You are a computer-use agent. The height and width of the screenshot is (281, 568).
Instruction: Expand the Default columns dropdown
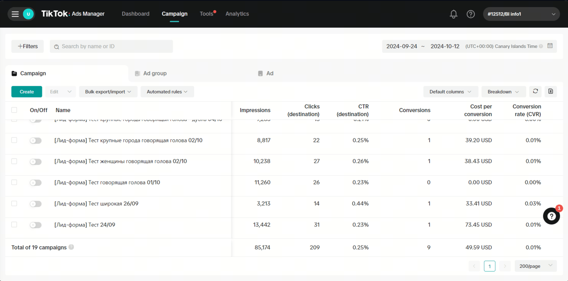[450, 92]
